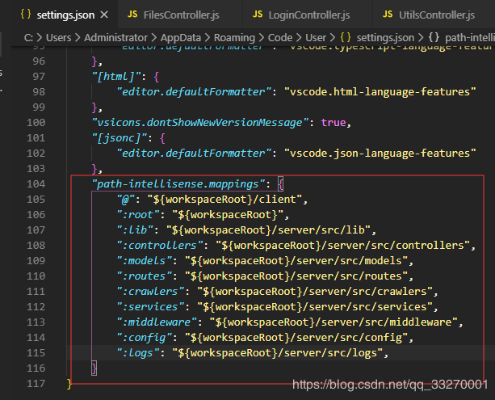495x400 pixels.
Task: Click the closing brace on line 116
Action: [94, 368]
